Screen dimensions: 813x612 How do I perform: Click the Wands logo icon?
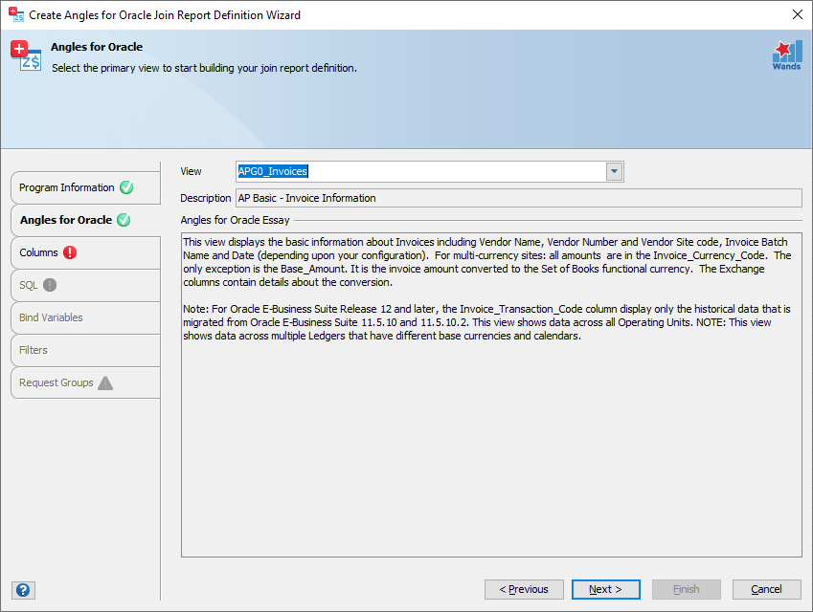click(787, 55)
